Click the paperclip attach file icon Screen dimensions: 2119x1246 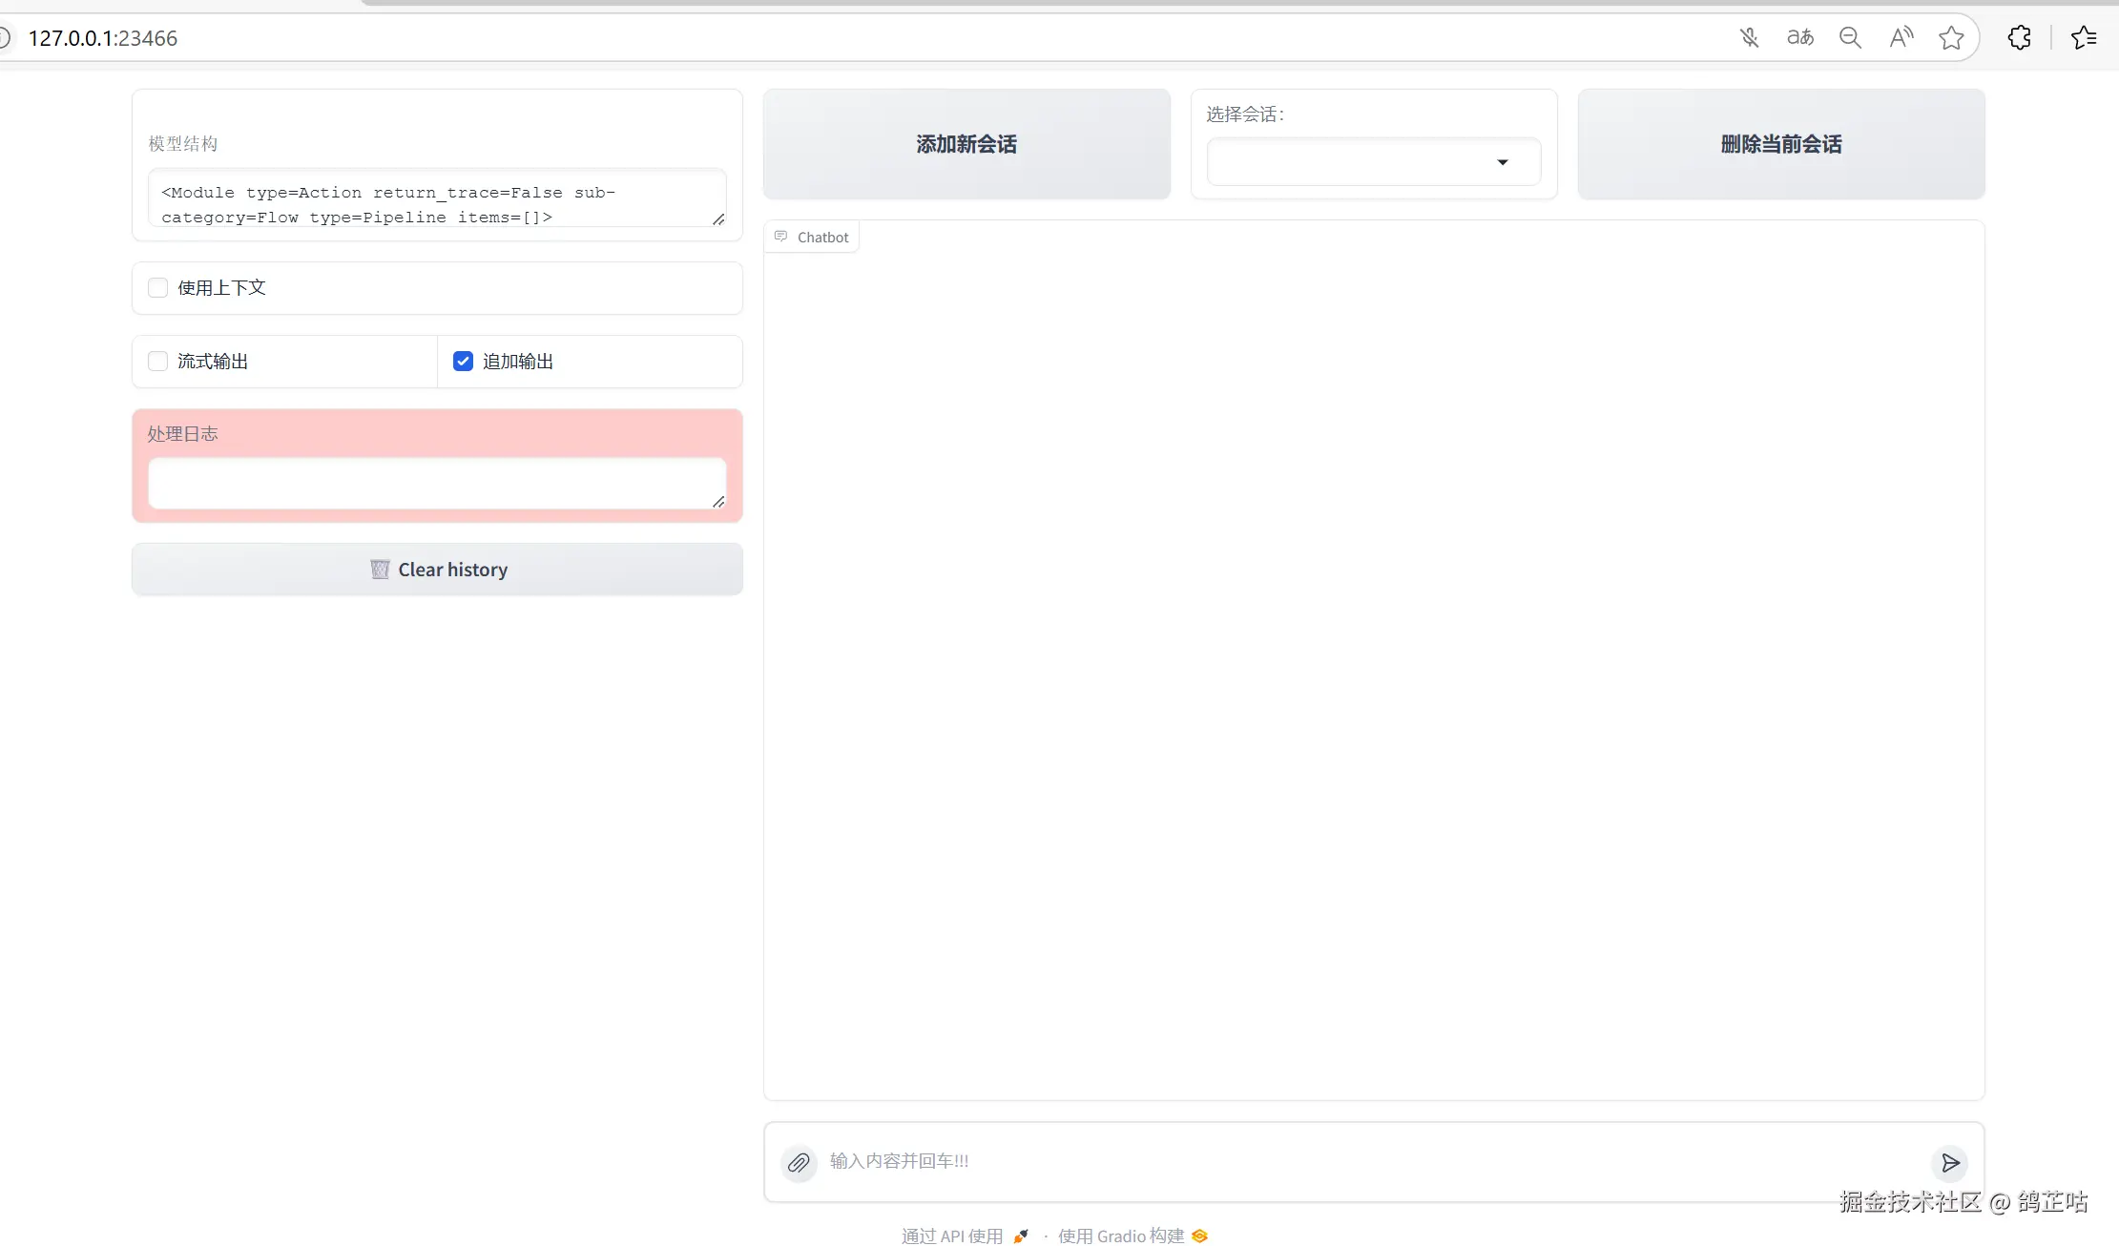pos(799,1163)
